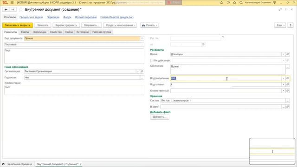This screenshot has height=167, width=297.
Task: Copy link to document icon
Action: tap(280, 9)
